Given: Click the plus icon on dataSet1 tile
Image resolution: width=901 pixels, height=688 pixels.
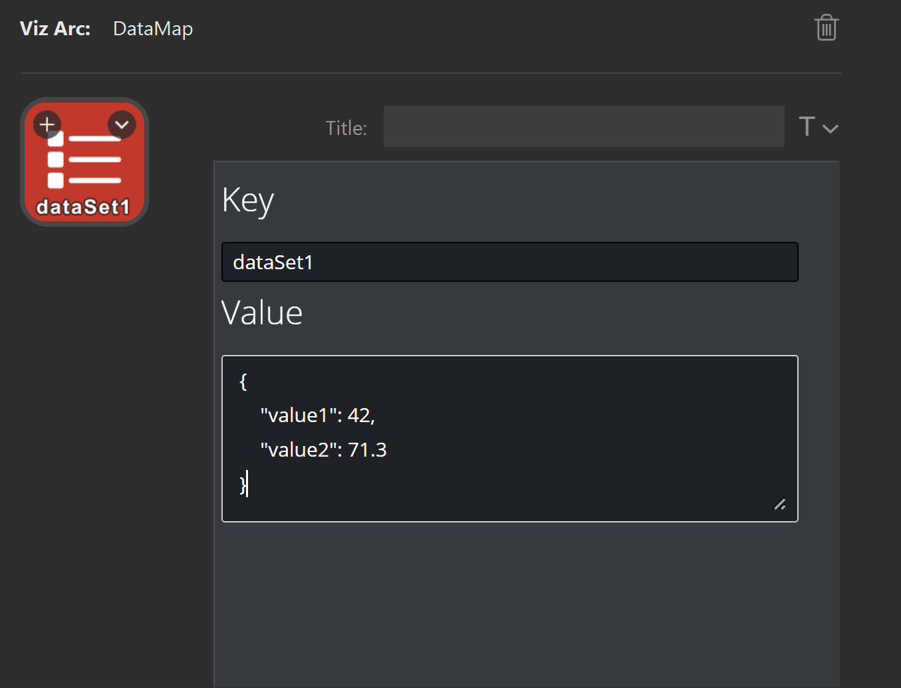Looking at the screenshot, I should coord(47,124).
